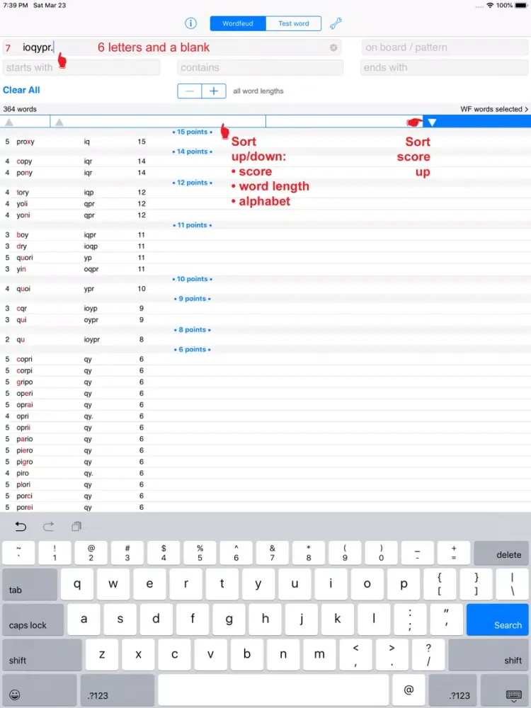Tap the '6 points' section header

[x=193, y=350]
